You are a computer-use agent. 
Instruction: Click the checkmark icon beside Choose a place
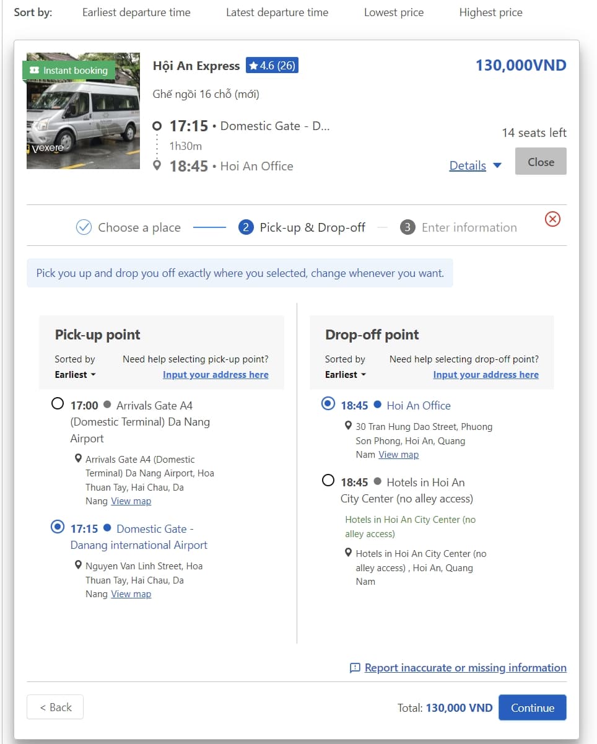coord(84,227)
